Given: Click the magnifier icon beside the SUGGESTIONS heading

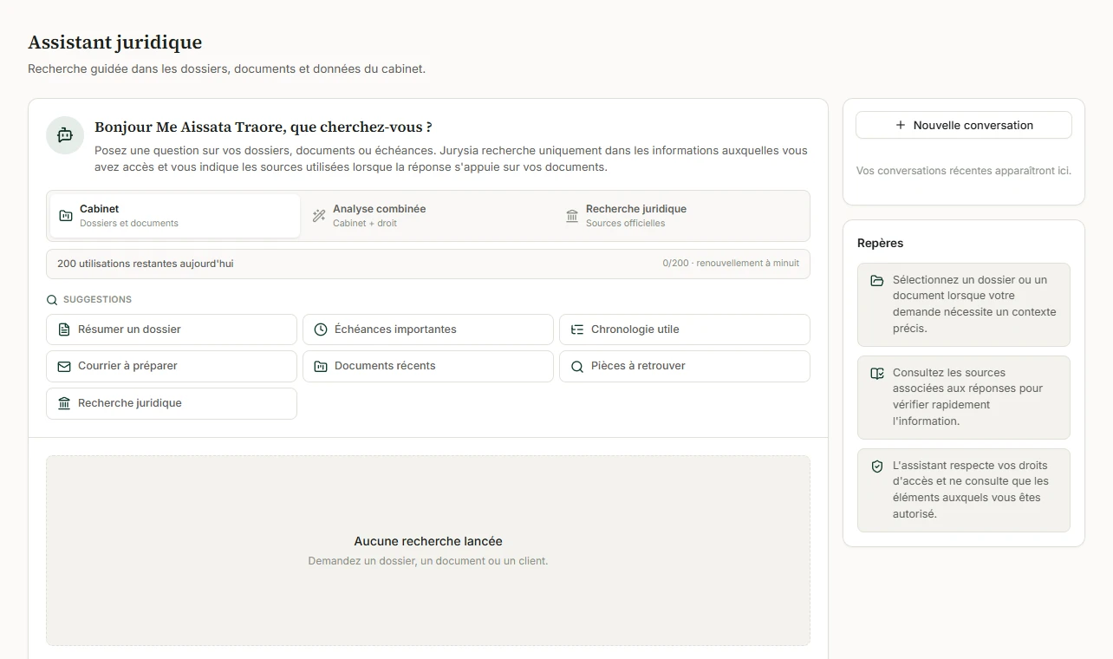Looking at the screenshot, I should pos(52,300).
